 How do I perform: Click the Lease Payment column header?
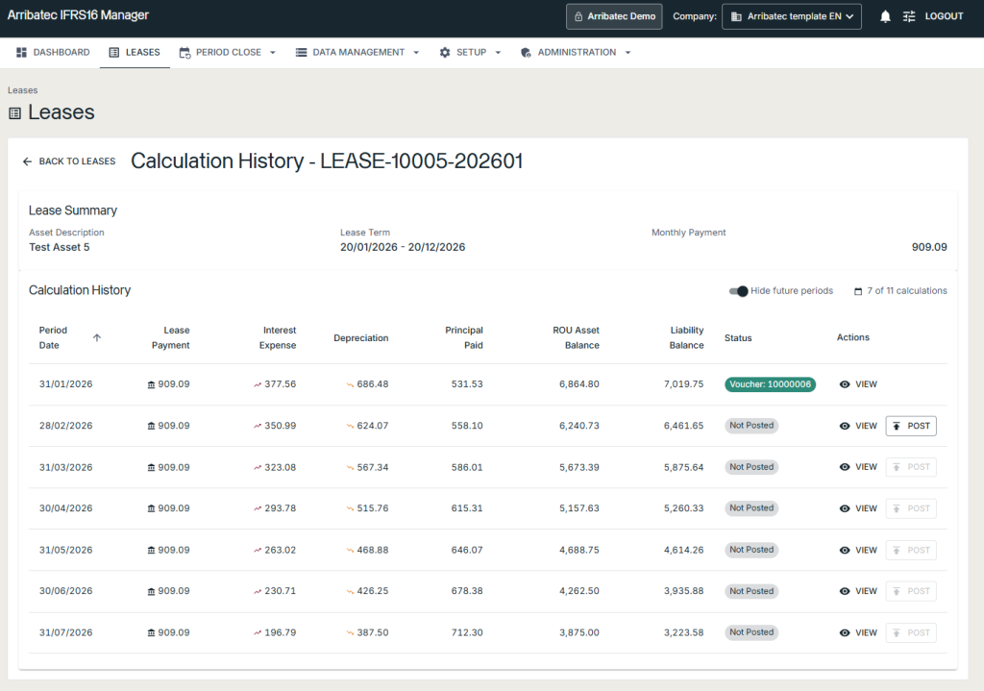pos(171,337)
